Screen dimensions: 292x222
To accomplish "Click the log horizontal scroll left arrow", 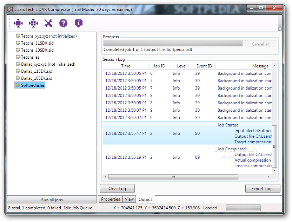I will pos(105,177).
